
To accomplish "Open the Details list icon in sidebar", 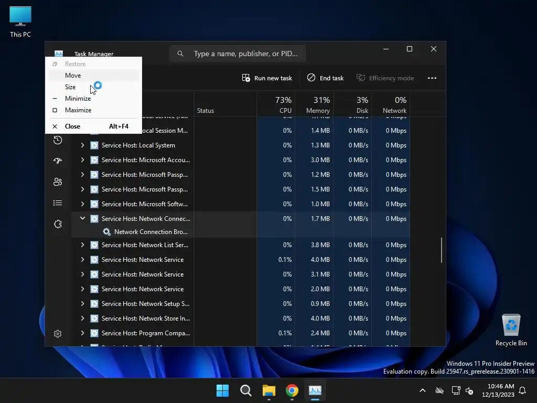I will tap(58, 203).
